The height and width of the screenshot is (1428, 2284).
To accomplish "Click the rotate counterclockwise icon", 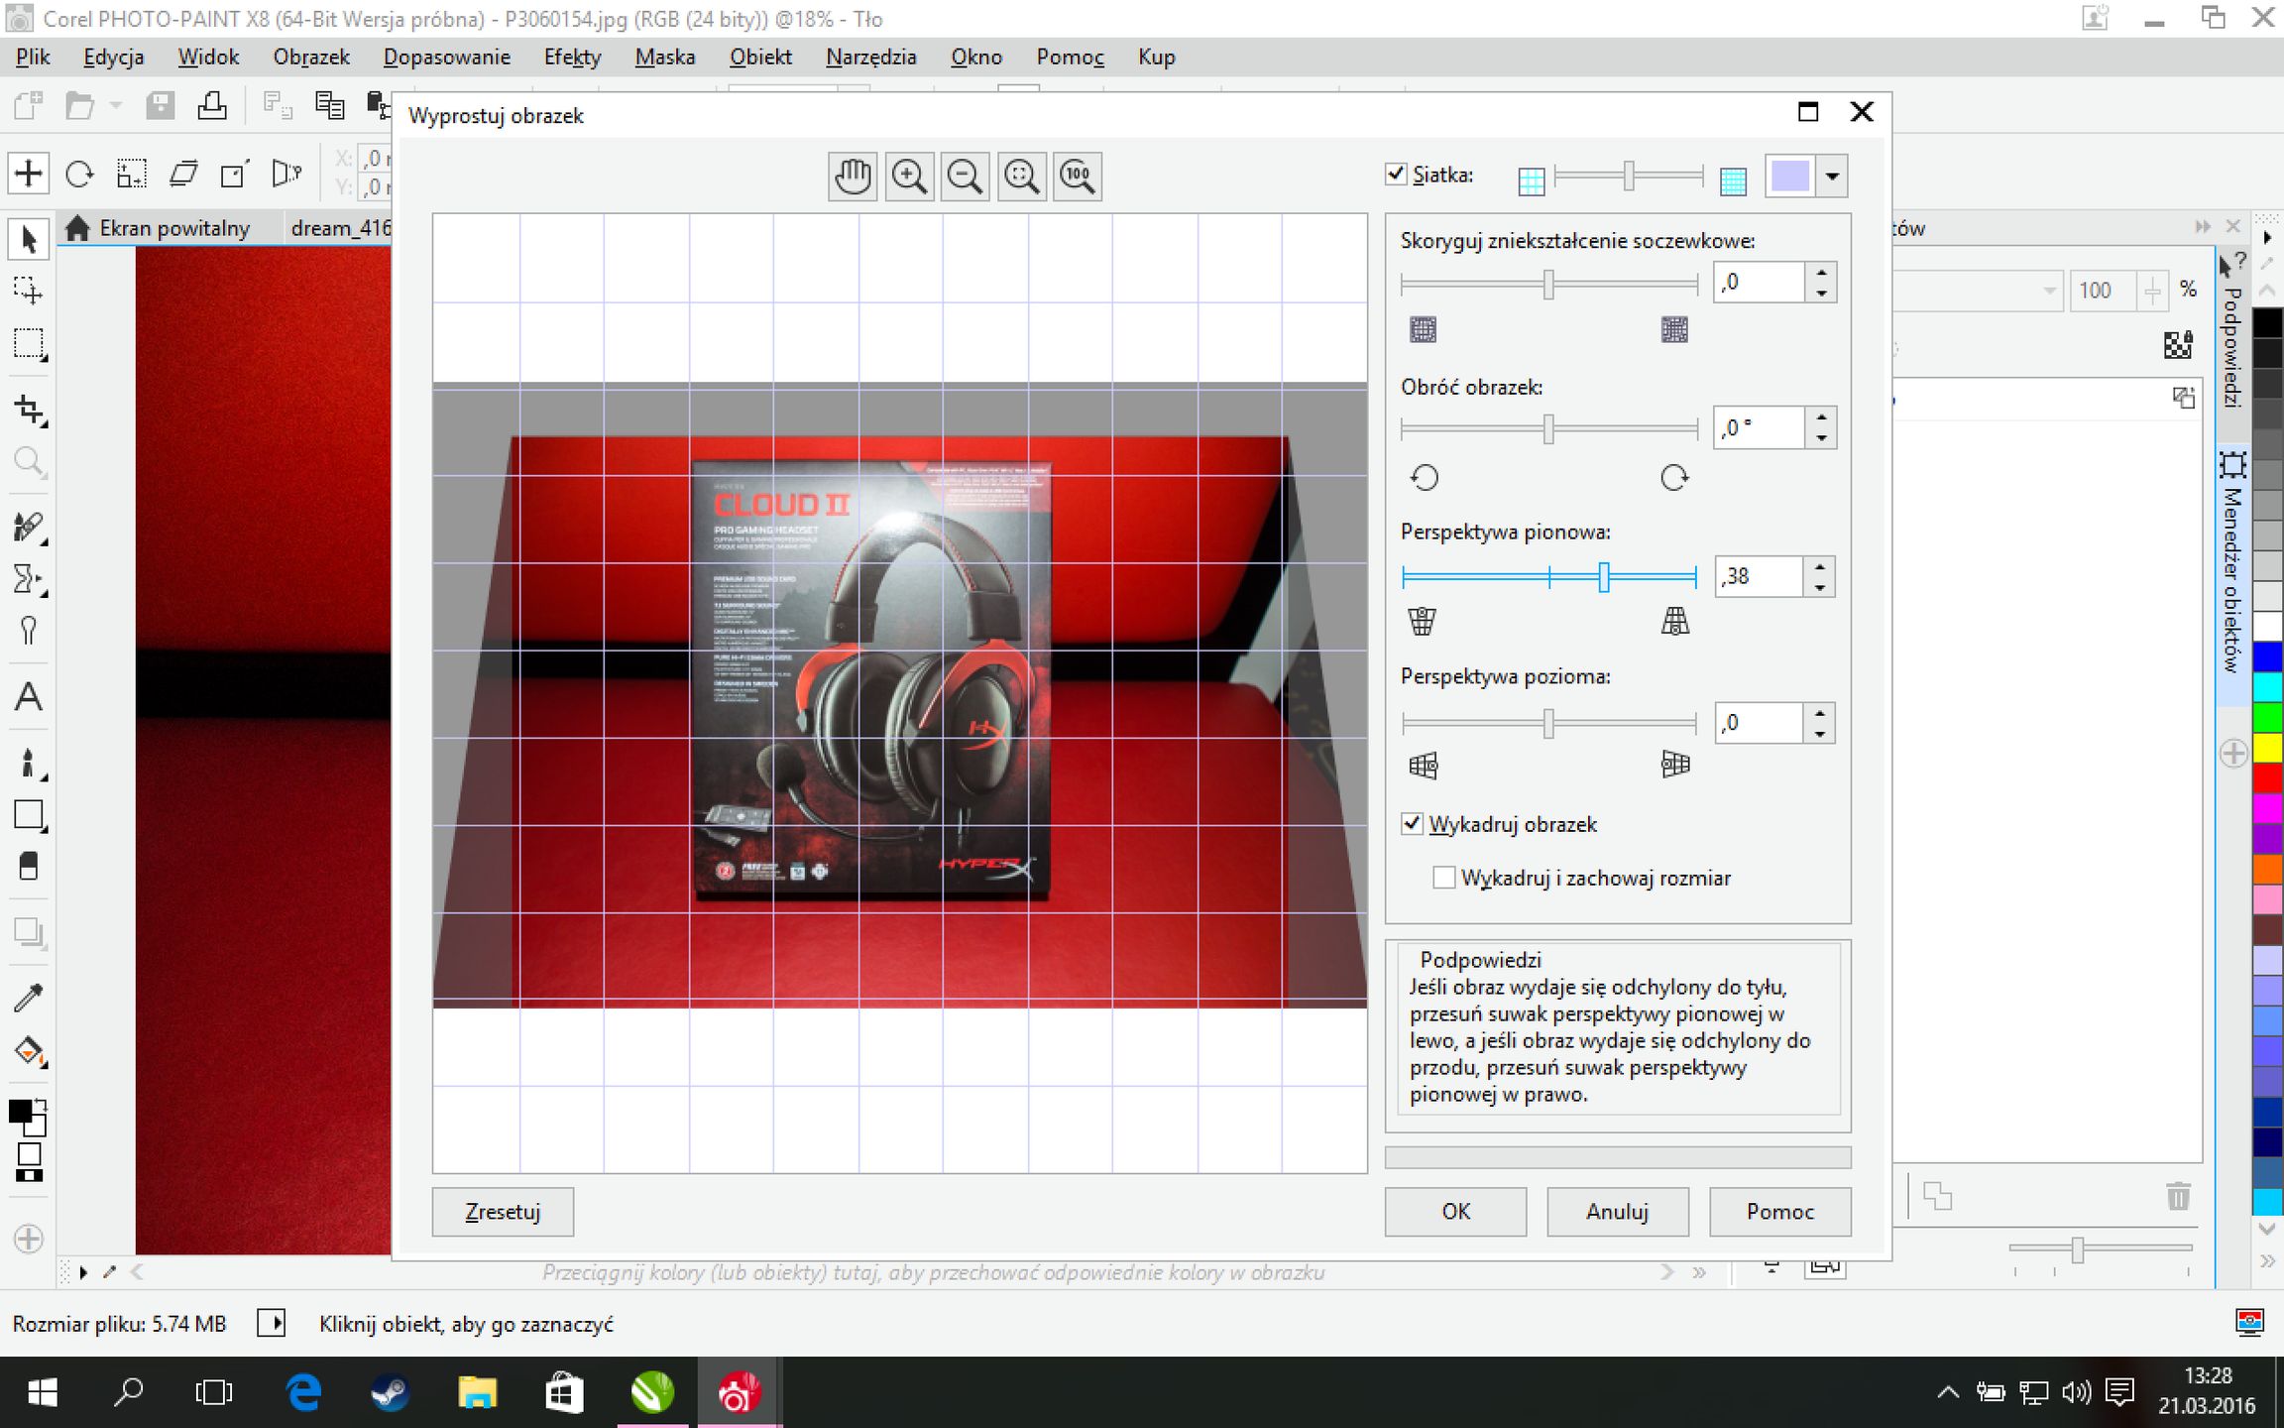I will (x=1424, y=478).
